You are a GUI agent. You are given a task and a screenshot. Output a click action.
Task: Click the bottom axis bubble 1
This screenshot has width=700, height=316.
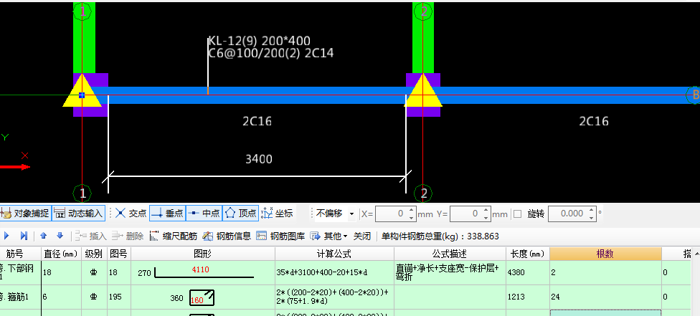point(82,193)
